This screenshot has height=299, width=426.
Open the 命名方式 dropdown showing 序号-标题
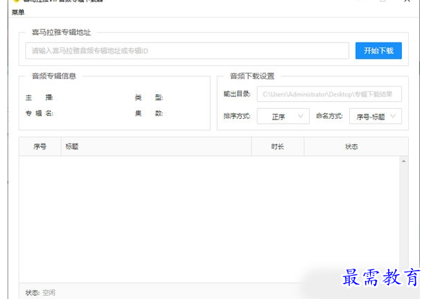point(375,116)
